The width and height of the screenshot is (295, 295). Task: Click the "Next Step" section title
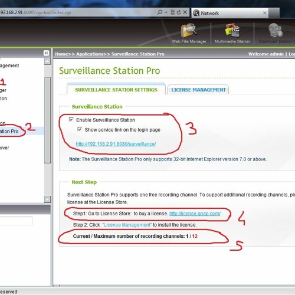coord(84,182)
